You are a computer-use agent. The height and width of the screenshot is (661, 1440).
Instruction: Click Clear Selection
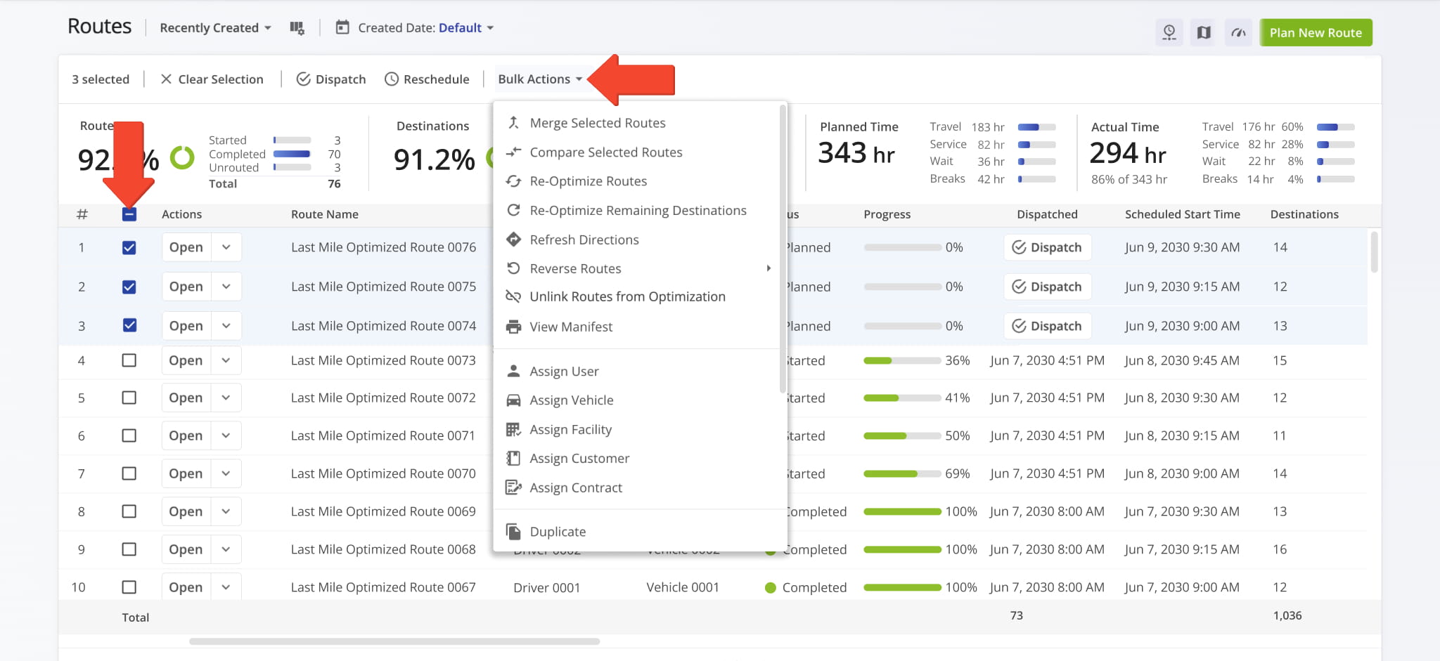point(212,79)
